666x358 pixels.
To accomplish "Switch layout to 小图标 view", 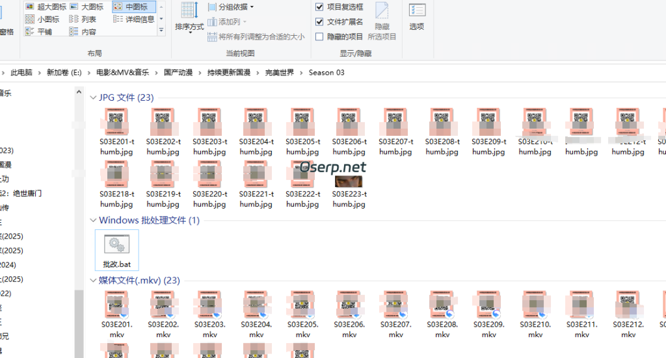I will click(42, 19).
